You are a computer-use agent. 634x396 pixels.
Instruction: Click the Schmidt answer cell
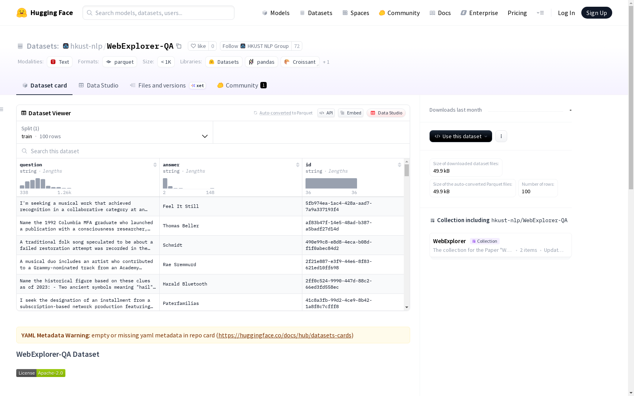click(231, 245)
